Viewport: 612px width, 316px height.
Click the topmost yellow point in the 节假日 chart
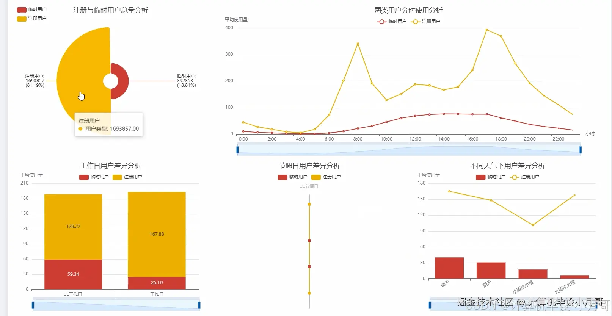(x=309, y=204)
